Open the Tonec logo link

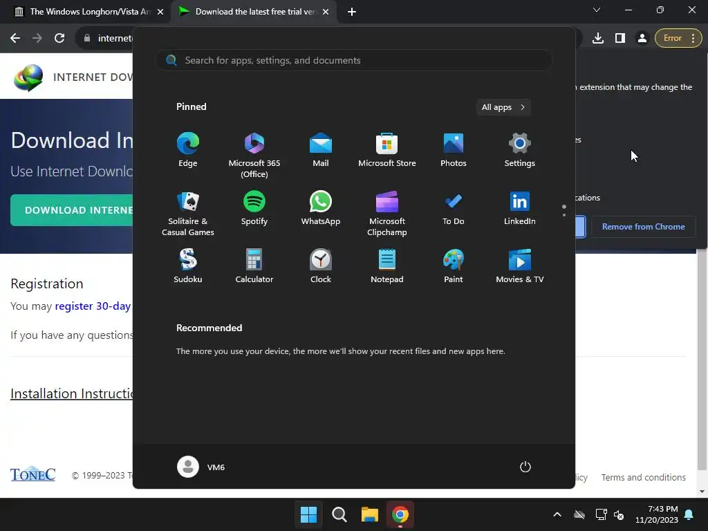pyautogui.click(x=32, y=474)
